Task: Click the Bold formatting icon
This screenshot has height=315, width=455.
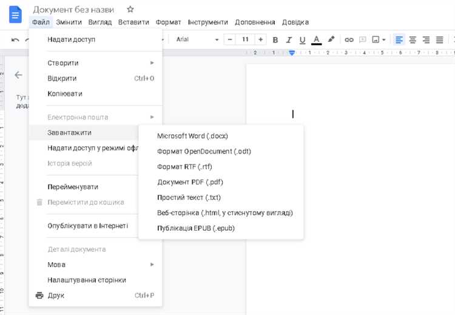Action: tap(275, 40)
